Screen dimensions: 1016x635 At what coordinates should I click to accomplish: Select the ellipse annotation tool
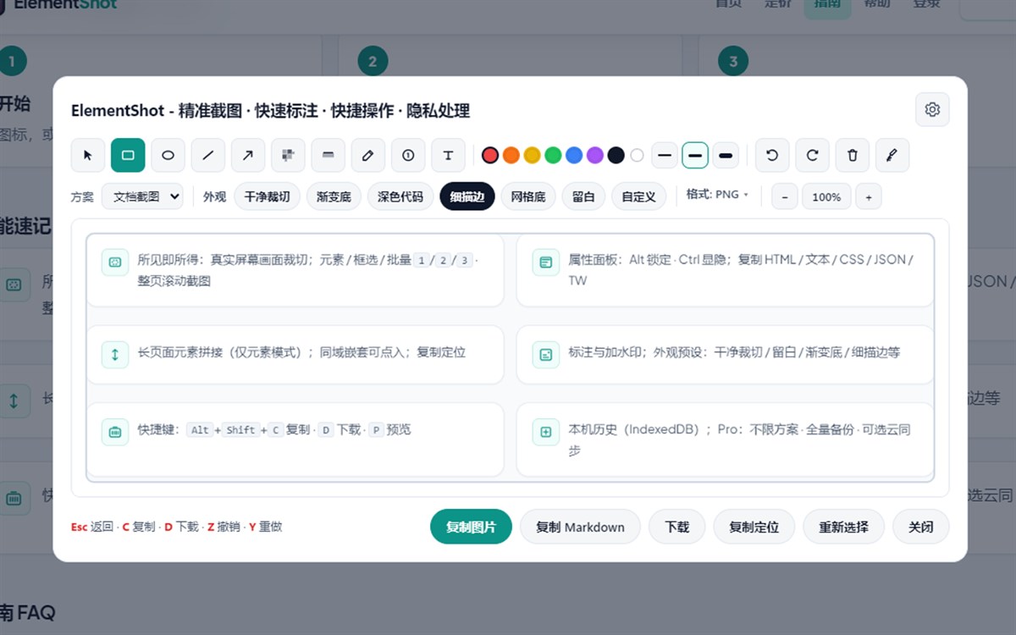tap(168, 155)
